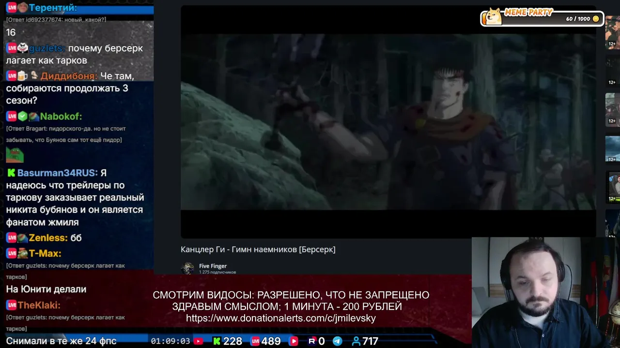Click the username Терентий in chat
Viewport: 620px width, 348px height.
pos(53,8)
